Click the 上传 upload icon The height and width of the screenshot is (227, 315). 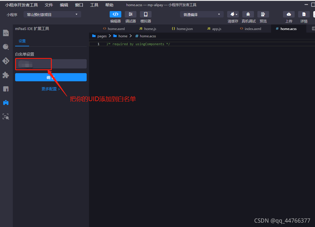(289, 14)
